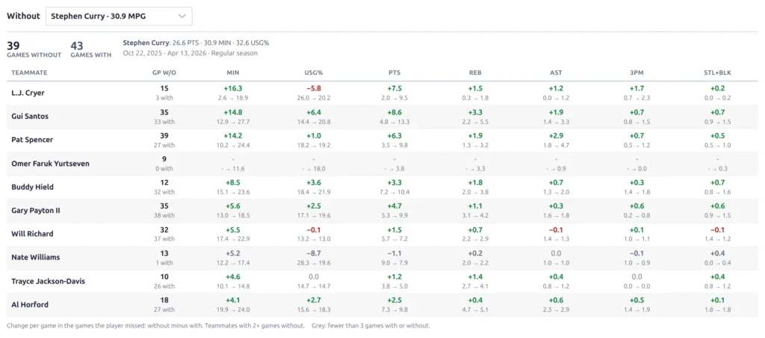Click Pat Spencer's +14.2 MIN value
765x338 pixels.
(233, 135)
